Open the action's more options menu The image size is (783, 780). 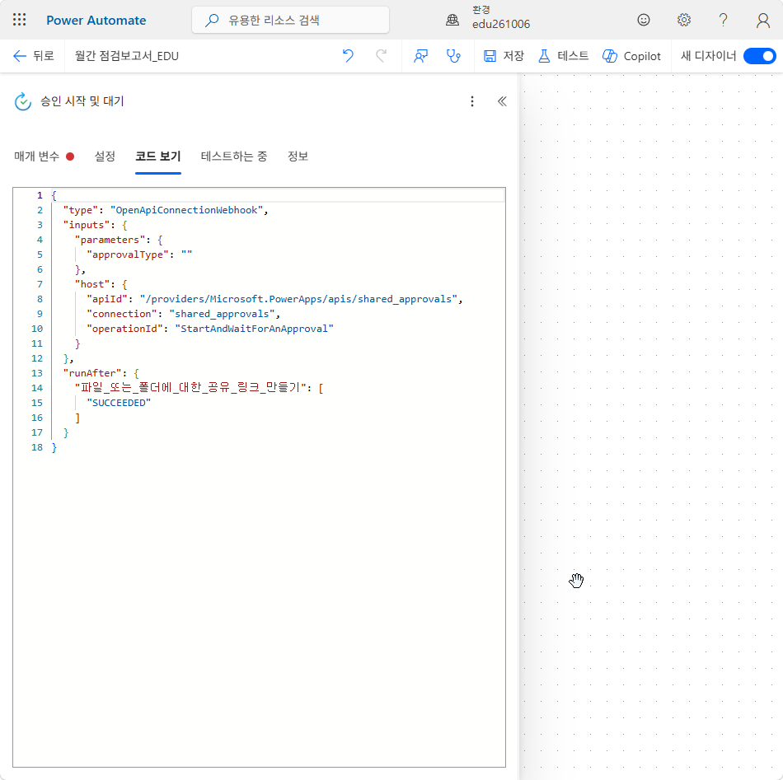coord(472,101)
